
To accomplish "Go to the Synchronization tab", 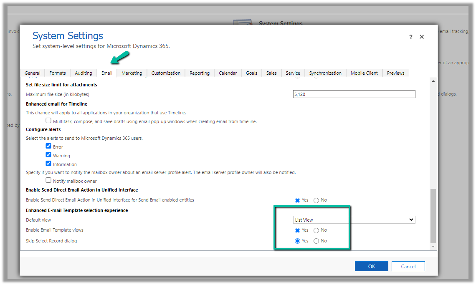I will click(325, 73).
